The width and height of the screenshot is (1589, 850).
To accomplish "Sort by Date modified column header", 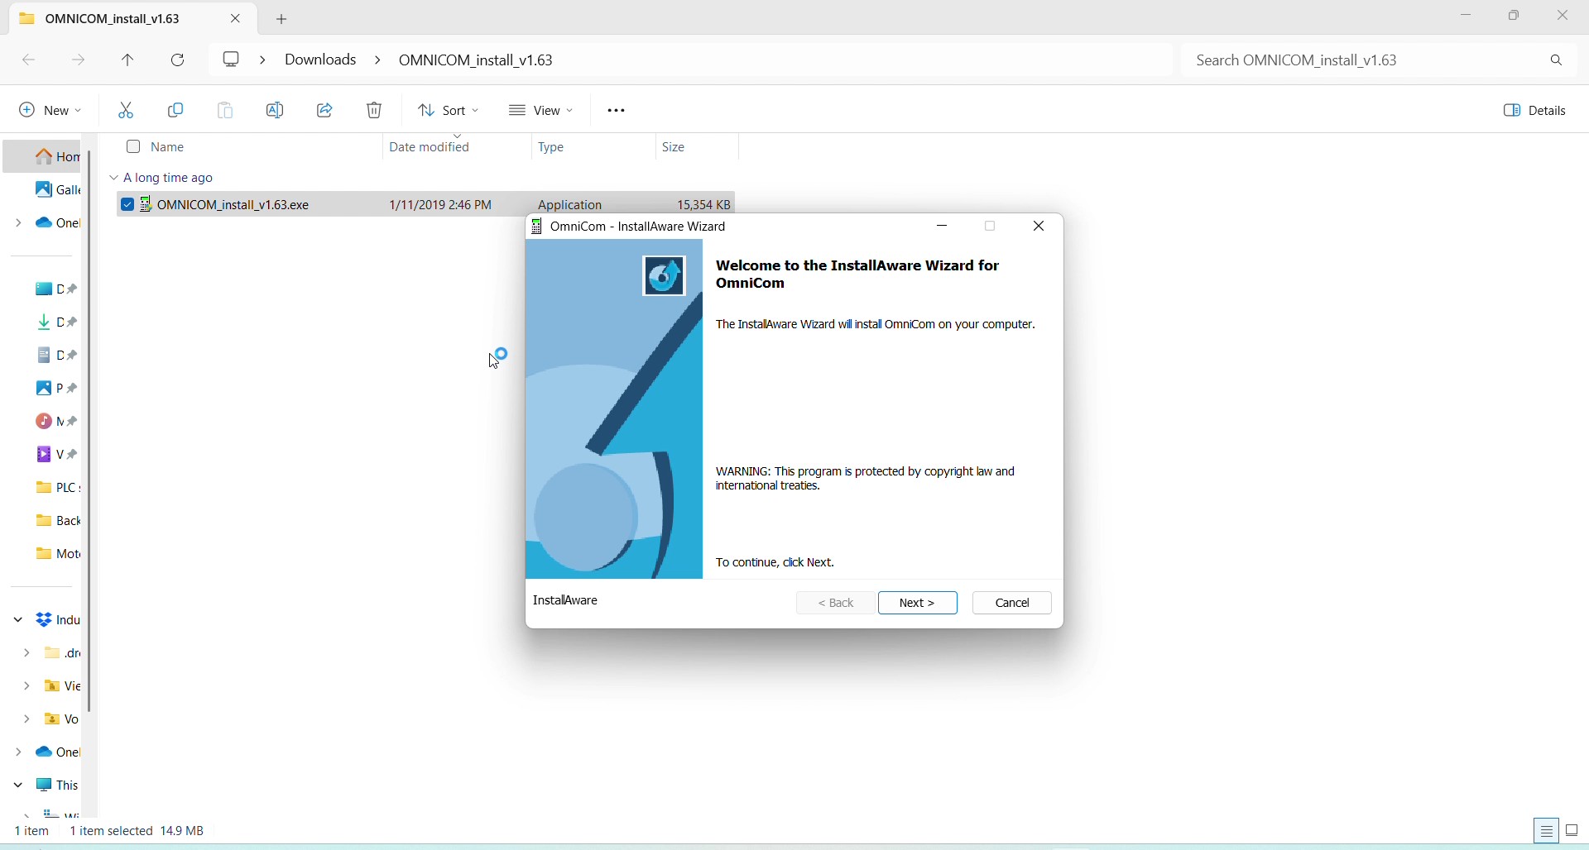I will coord(430,147).
